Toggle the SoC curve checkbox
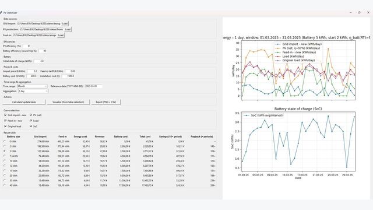This screenshot has width=373, height=210. pos(31,127)
